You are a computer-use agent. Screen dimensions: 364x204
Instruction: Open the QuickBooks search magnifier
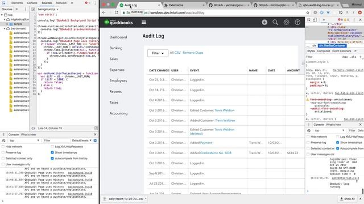pyautogui.click(x=275, y=22)
